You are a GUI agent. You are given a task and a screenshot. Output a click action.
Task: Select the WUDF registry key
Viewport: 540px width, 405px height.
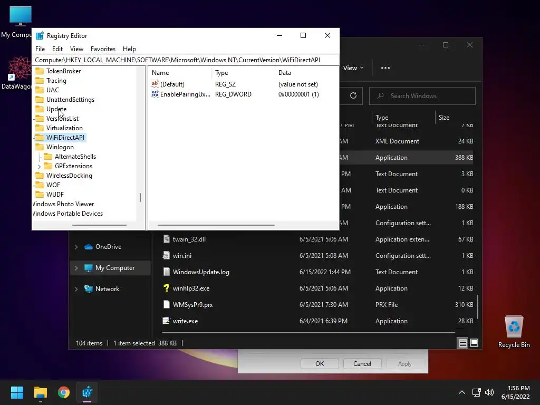55,195
